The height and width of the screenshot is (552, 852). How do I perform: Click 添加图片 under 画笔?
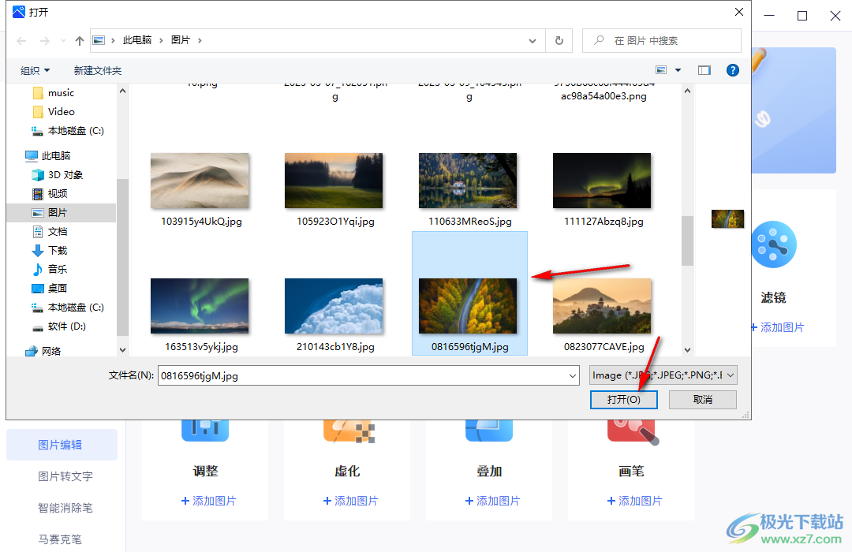634,501
